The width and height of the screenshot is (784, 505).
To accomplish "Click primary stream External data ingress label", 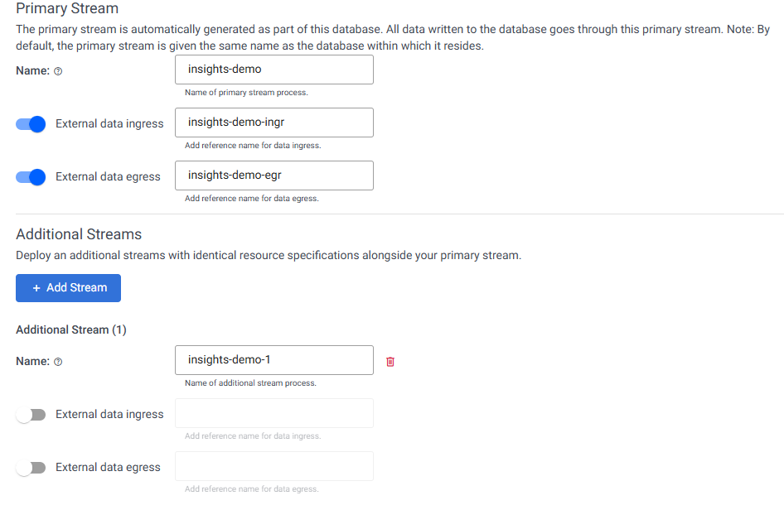I will 109,124.
